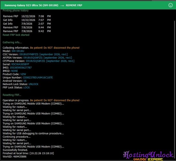Click 'Printing phone history' line
Image resolution: width=176 pixels, height=161 pixels.
click(16, 11)
